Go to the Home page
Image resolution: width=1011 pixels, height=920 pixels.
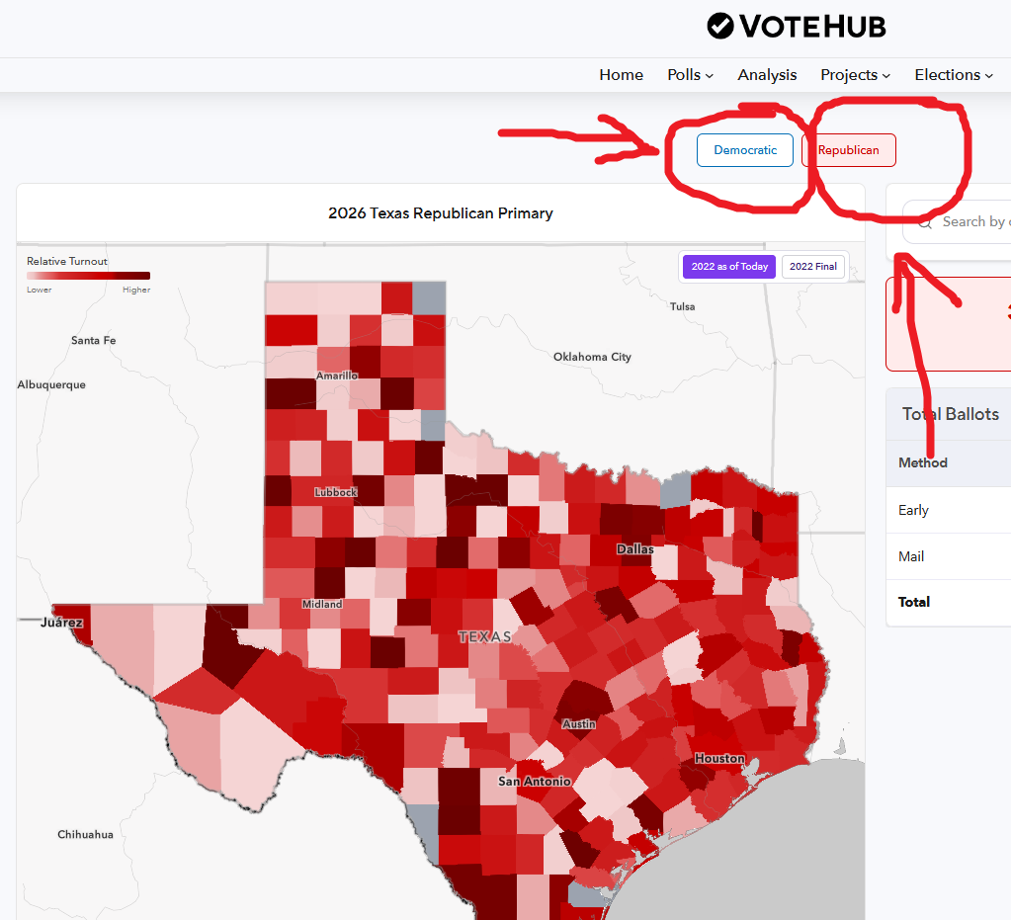pyautogui.click(x=621, y=75)
